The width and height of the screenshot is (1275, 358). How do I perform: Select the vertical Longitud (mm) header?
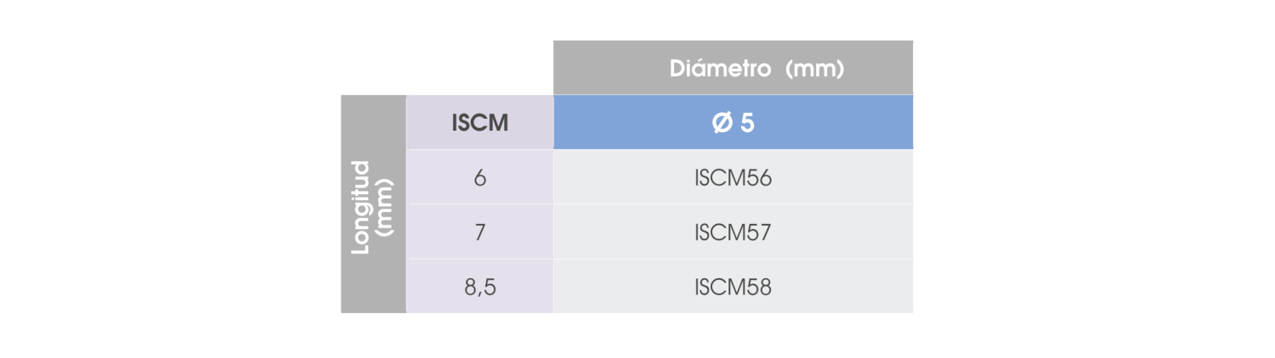(373, 204)
